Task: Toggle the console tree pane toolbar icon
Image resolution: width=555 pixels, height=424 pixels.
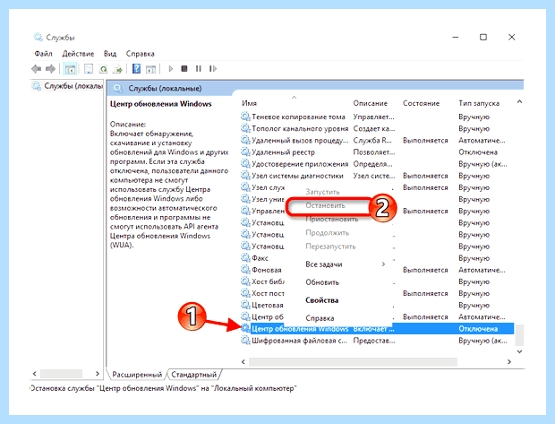Action: point(70,69)
